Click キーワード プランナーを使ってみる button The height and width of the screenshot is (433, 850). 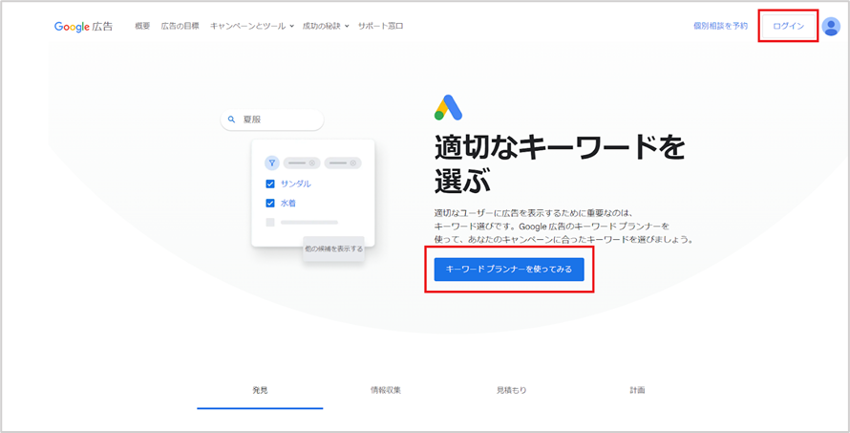click(509, 270)
